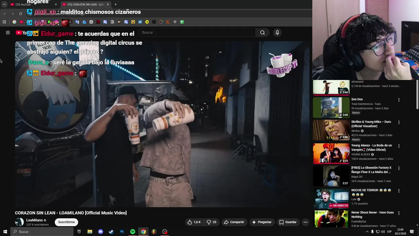
Task: Click the search magnifier button
Action: coord(263,32)
